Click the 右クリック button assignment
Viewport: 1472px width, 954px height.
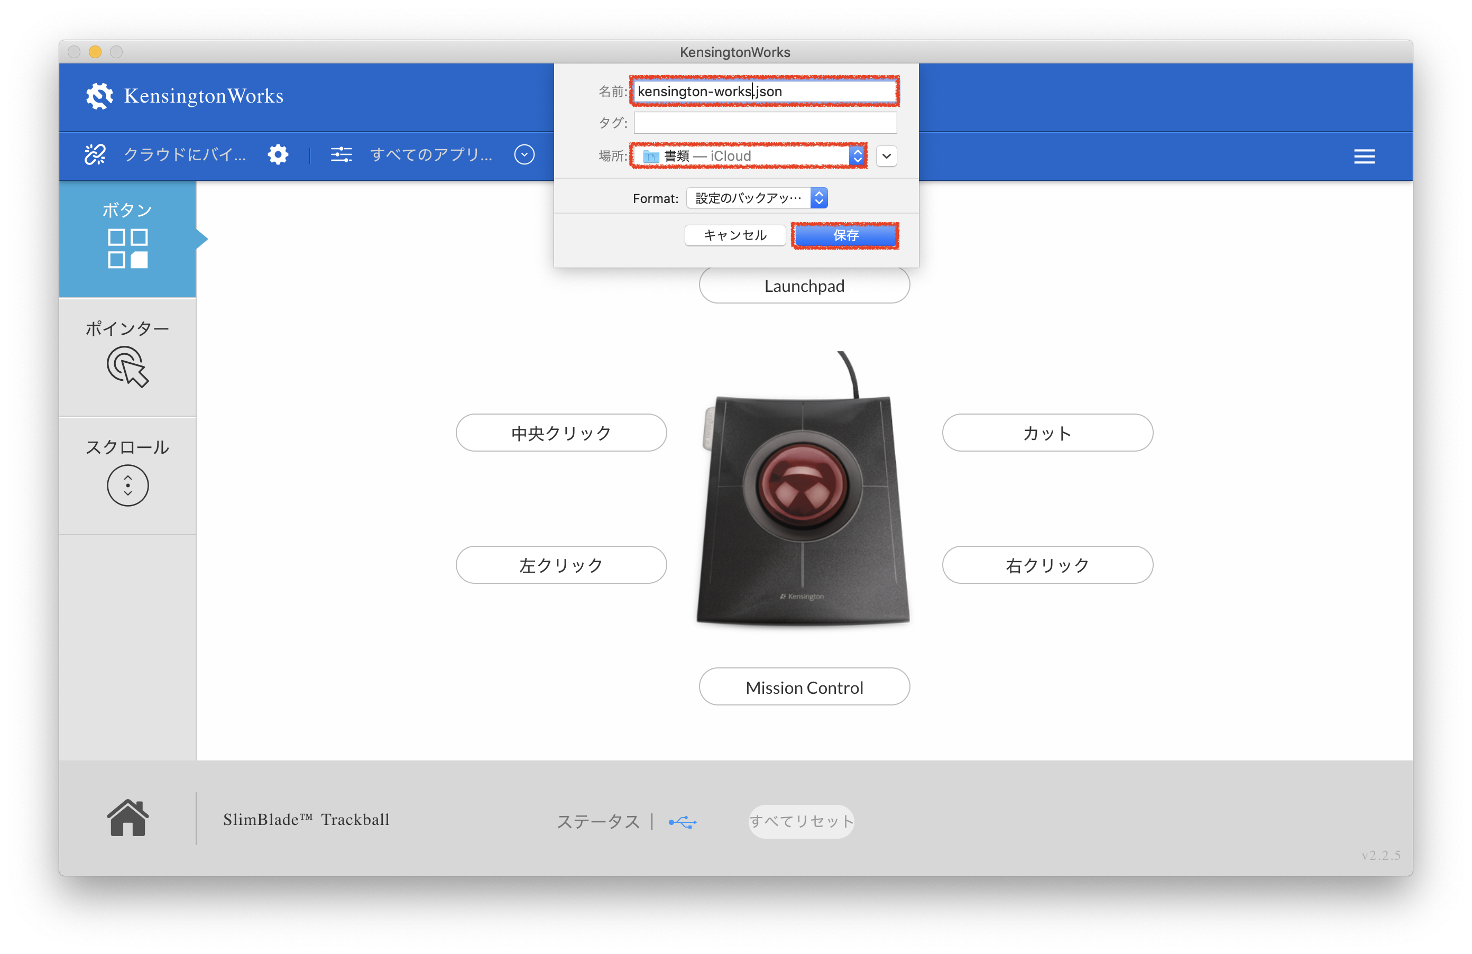click(1047, 565)
